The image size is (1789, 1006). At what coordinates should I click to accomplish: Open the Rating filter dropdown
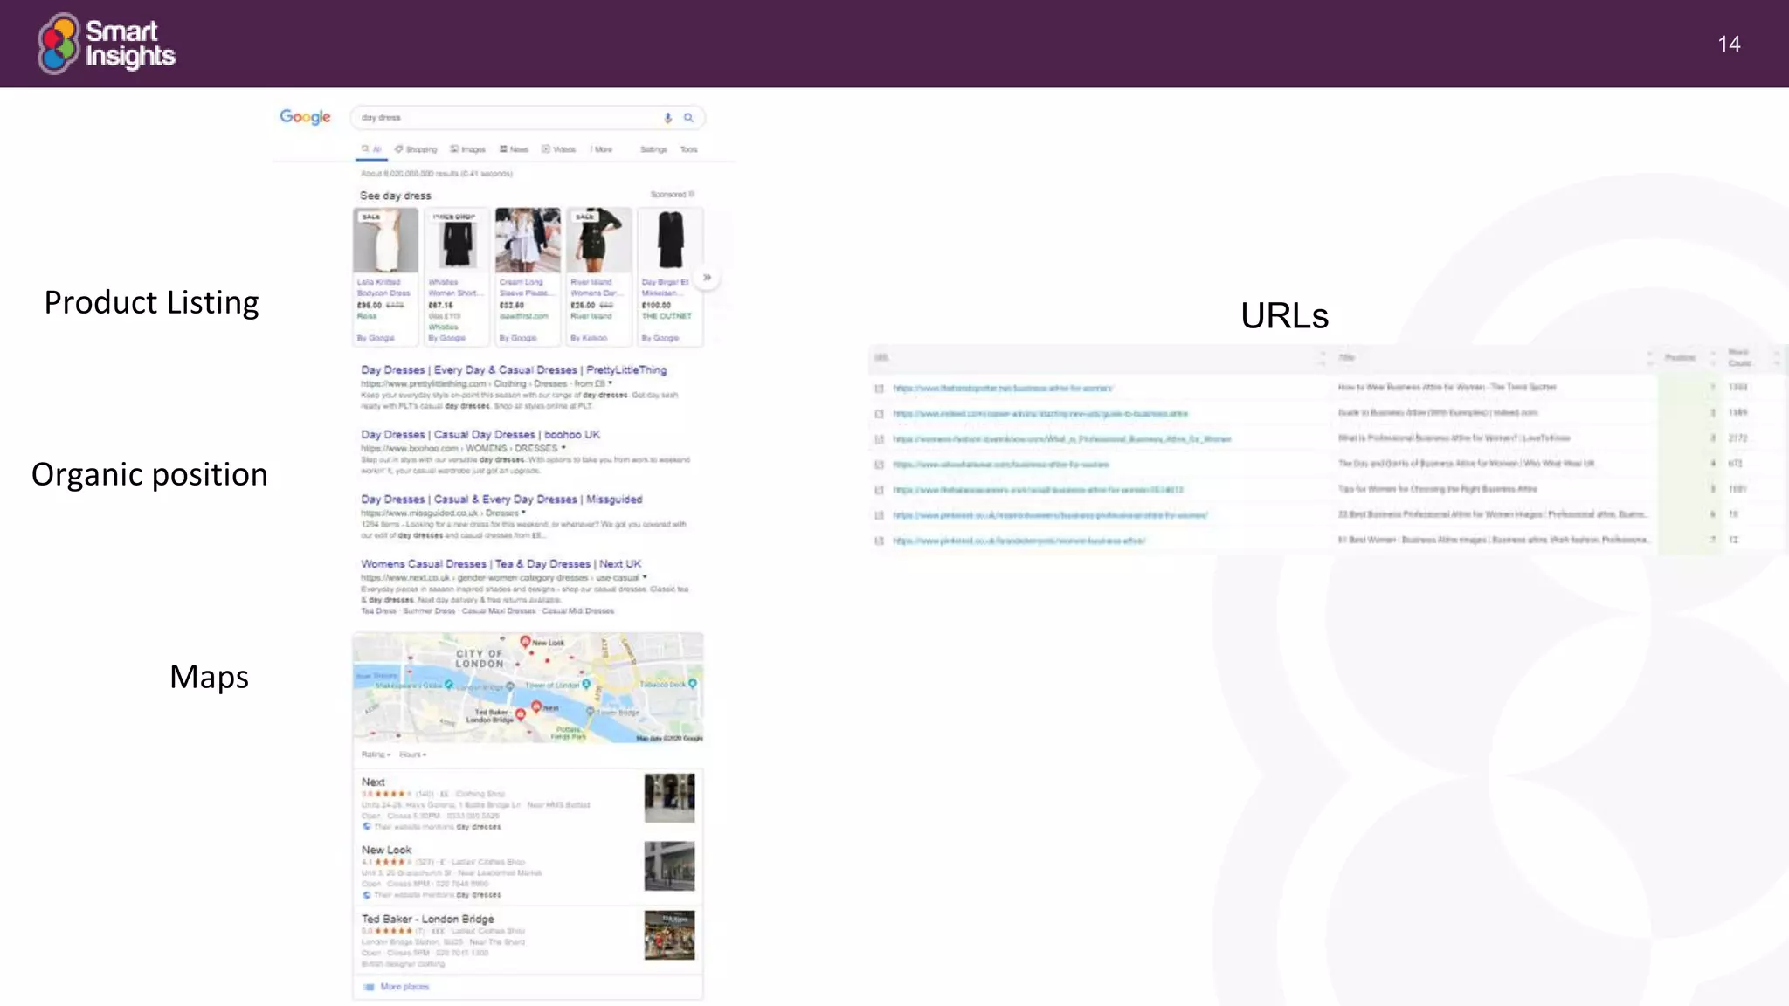(x=376, y=754)
